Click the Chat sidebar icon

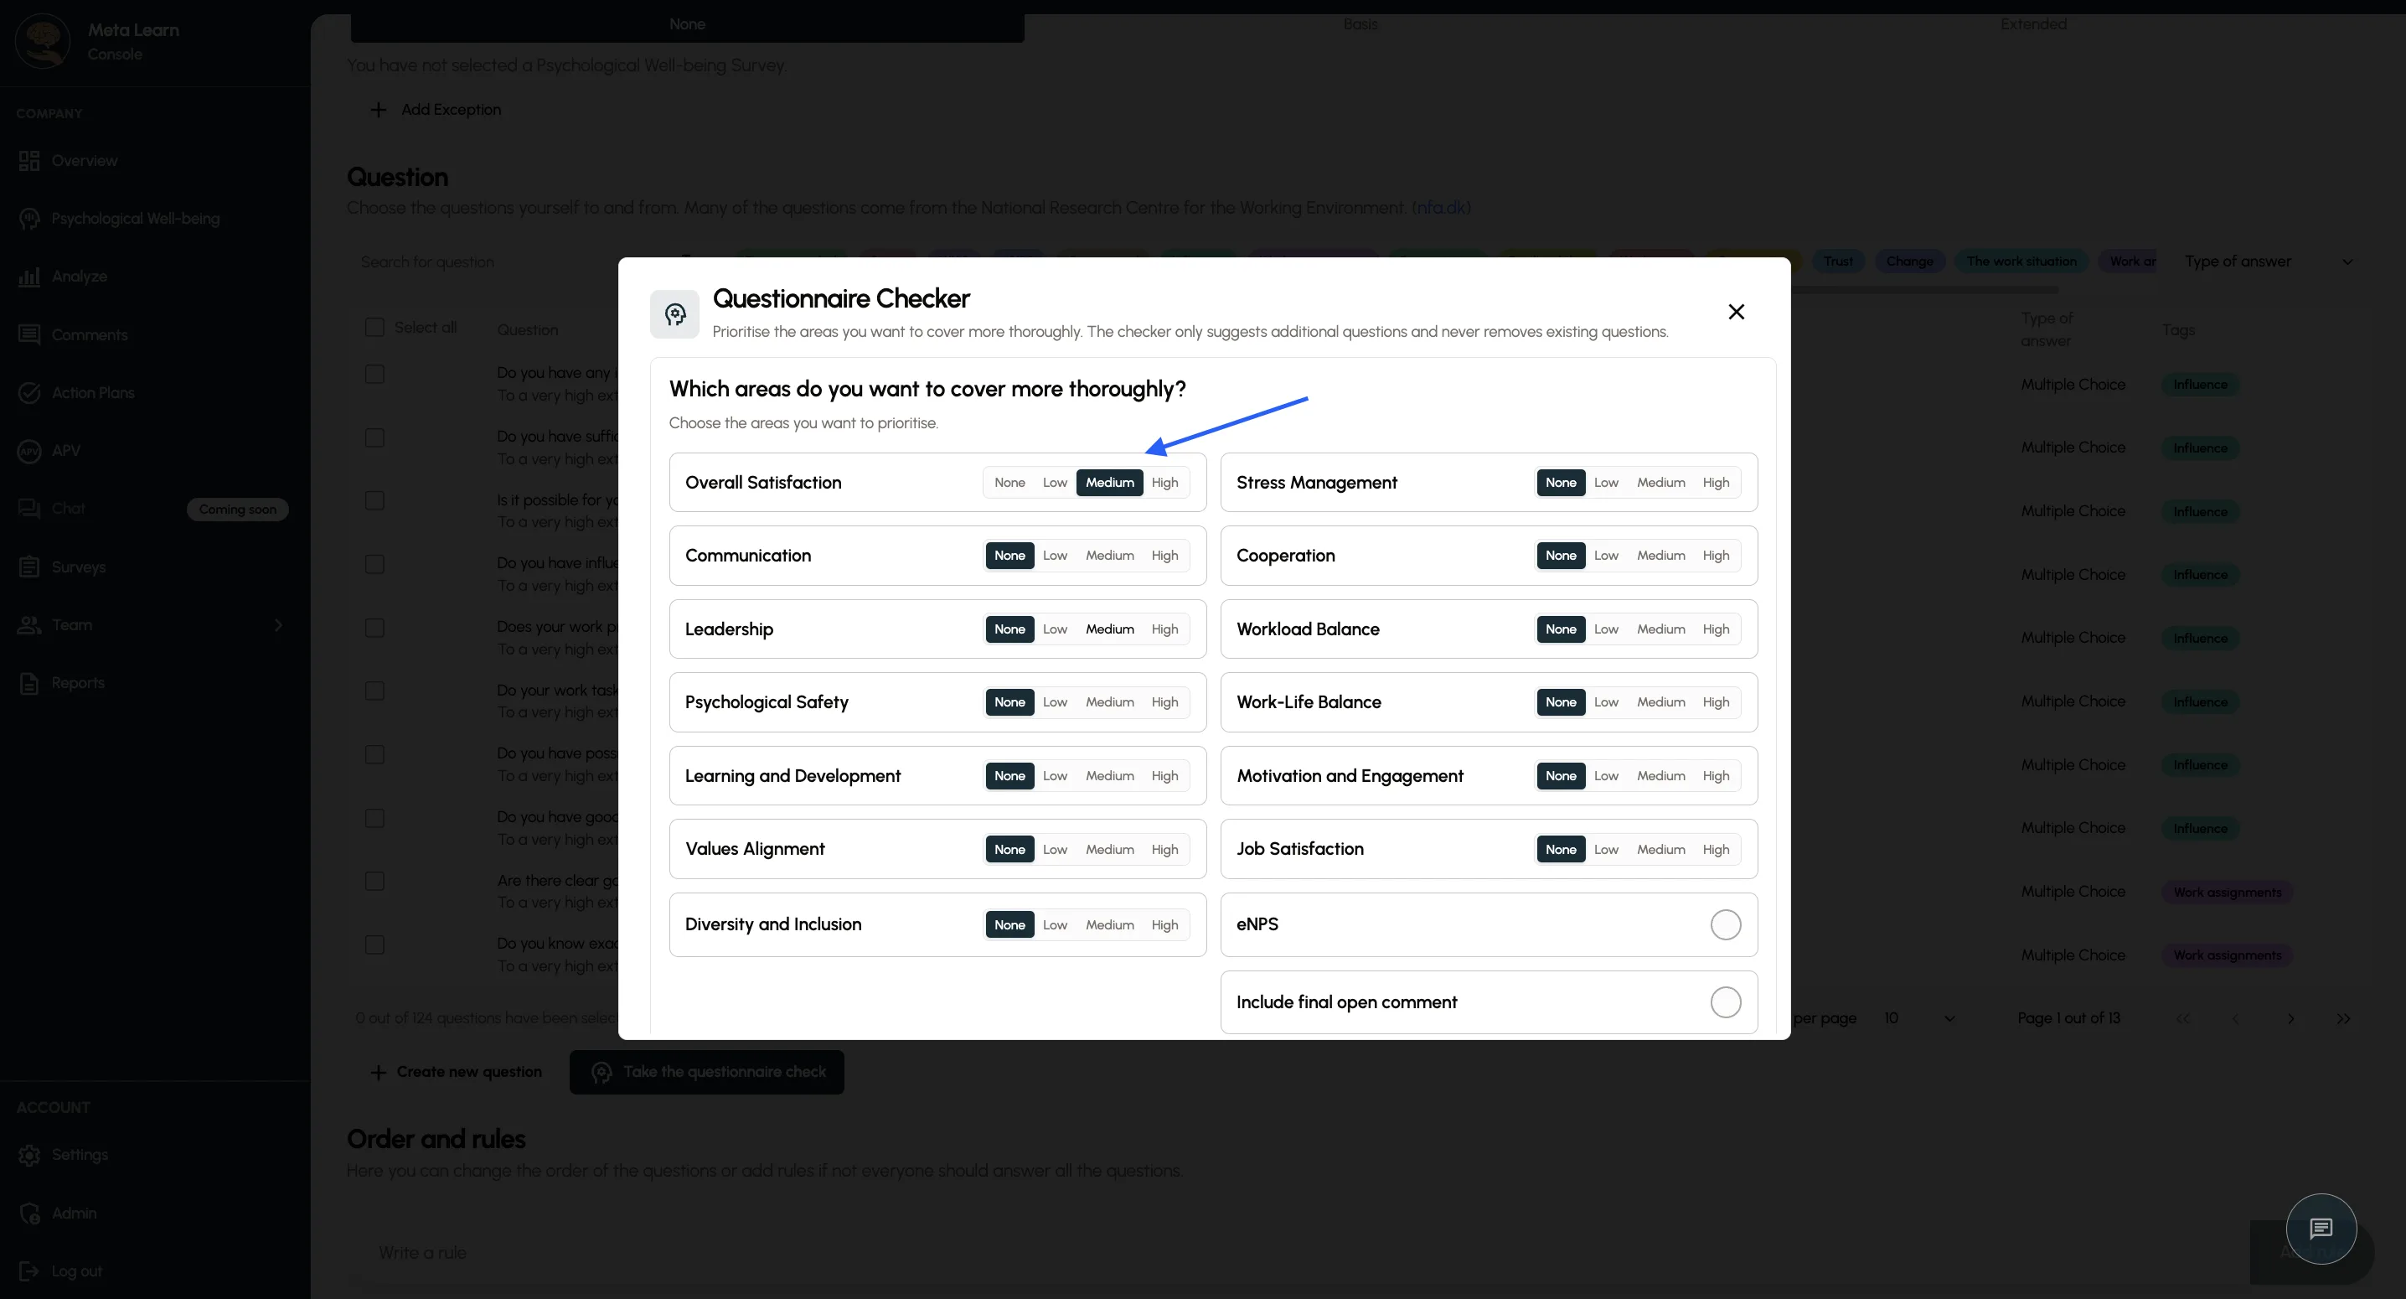pos(29,509)
